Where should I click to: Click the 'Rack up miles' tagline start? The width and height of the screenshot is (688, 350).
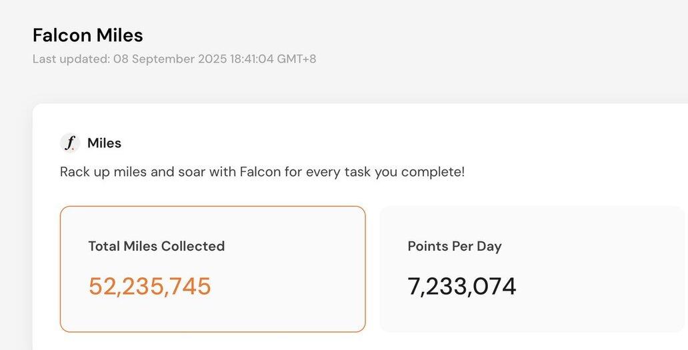(x=103, y=171)
